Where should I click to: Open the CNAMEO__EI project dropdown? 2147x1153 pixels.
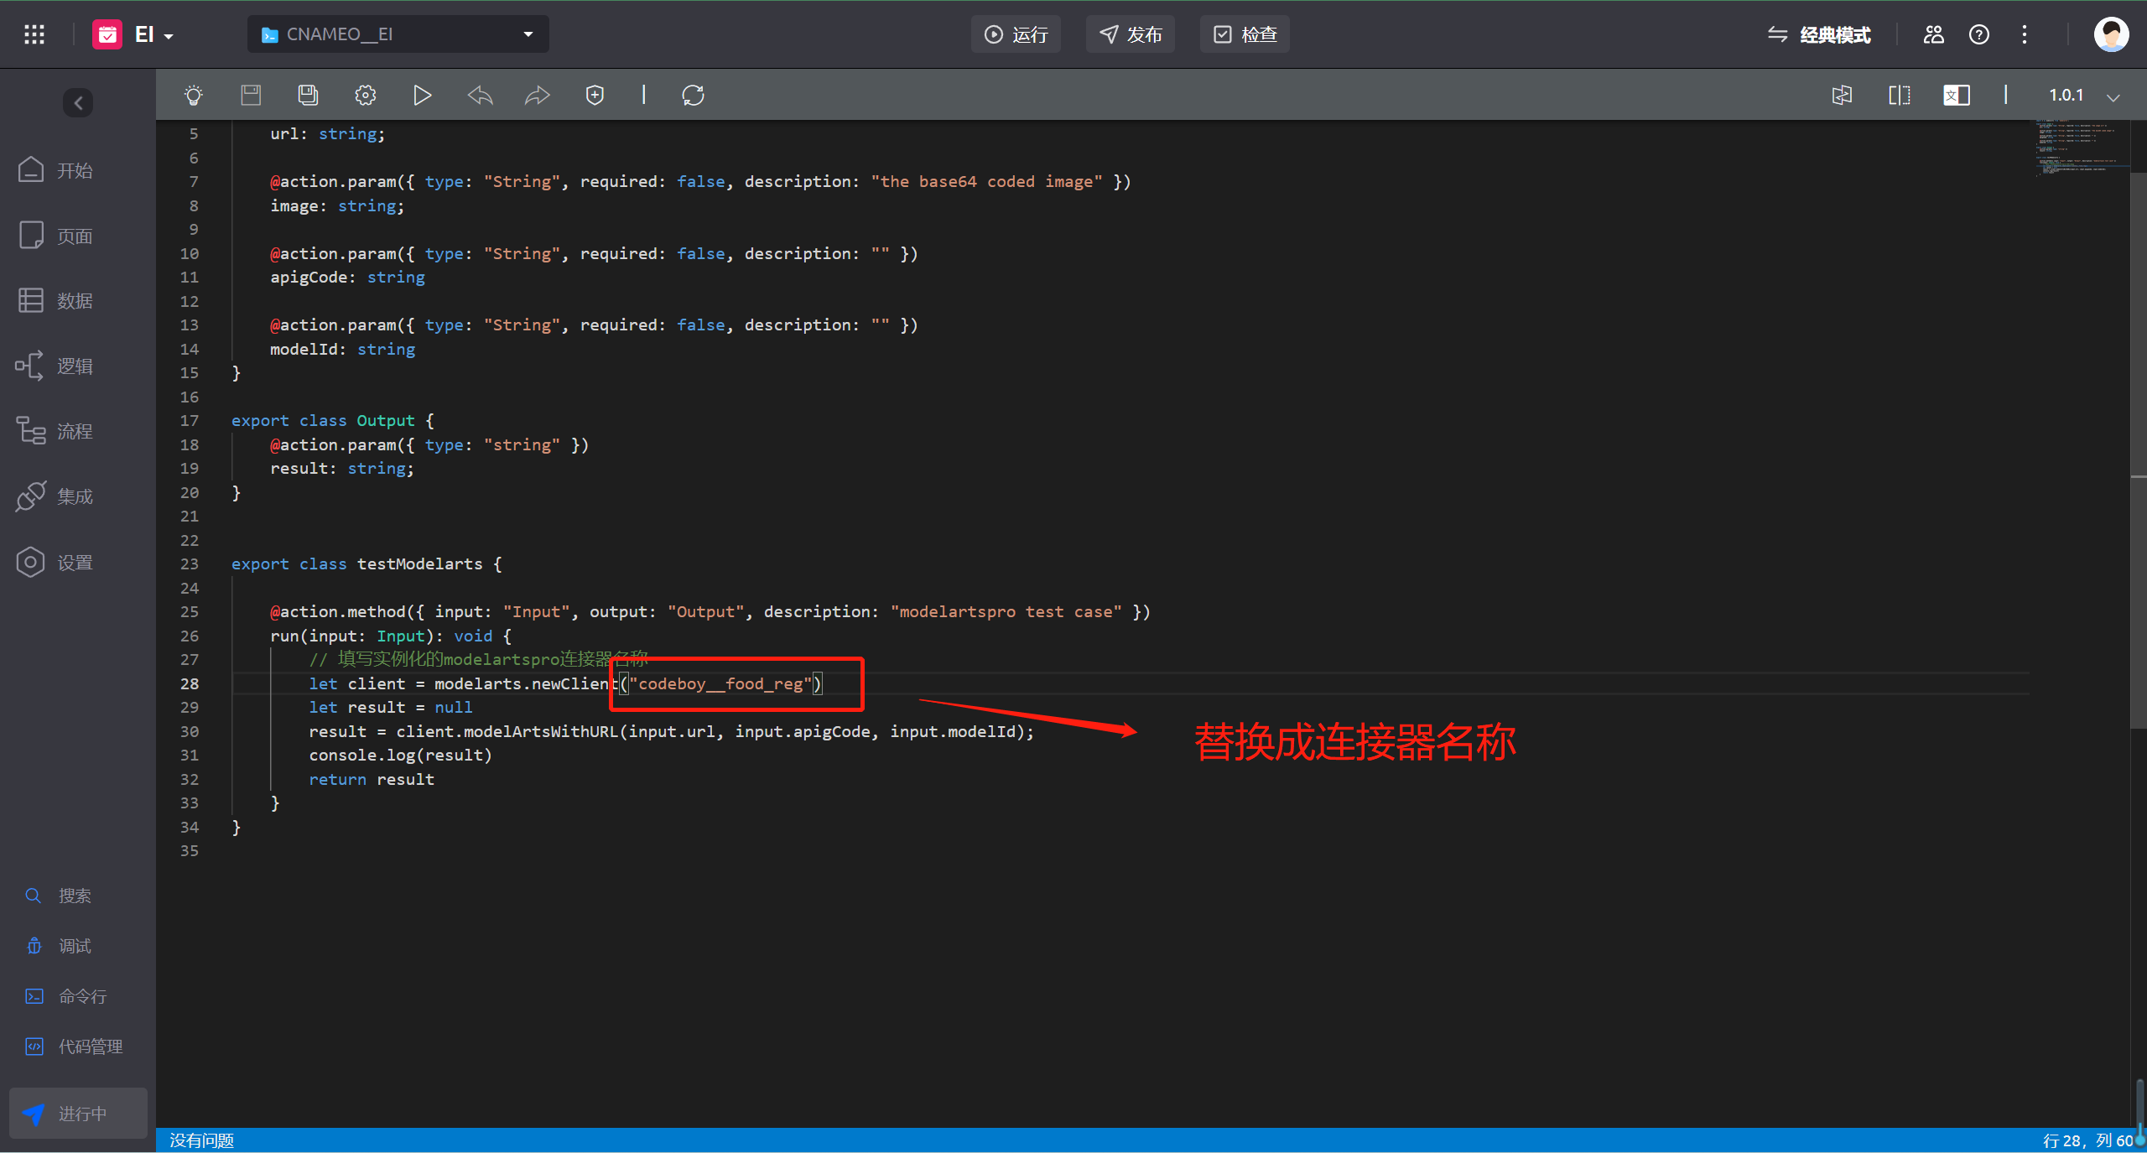pos(398,34)
